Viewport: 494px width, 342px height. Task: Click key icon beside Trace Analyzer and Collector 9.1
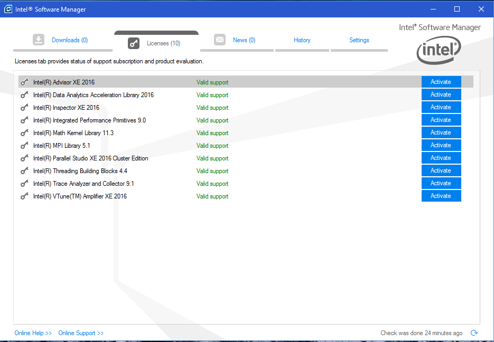(24, 184)
